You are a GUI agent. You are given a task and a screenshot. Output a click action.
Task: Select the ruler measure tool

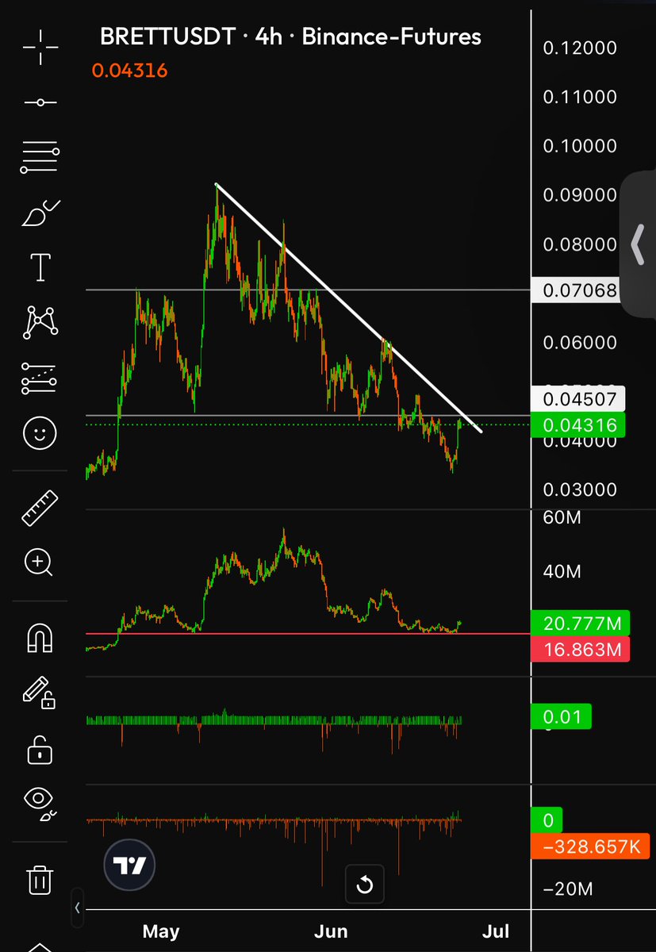40,508
